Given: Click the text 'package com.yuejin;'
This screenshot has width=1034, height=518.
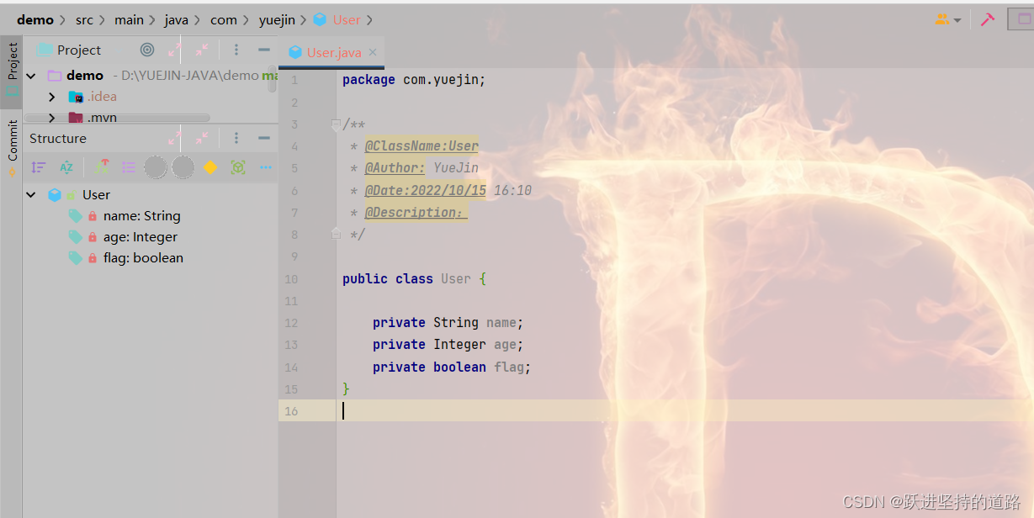Looking at the screenshot, I should pos(414,80).
